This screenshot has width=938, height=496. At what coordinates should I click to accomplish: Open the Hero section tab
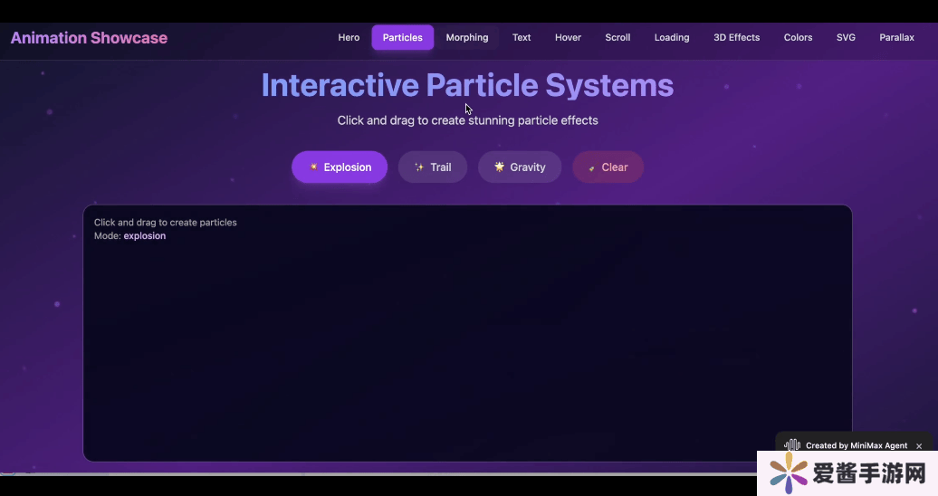coord(349,38)
